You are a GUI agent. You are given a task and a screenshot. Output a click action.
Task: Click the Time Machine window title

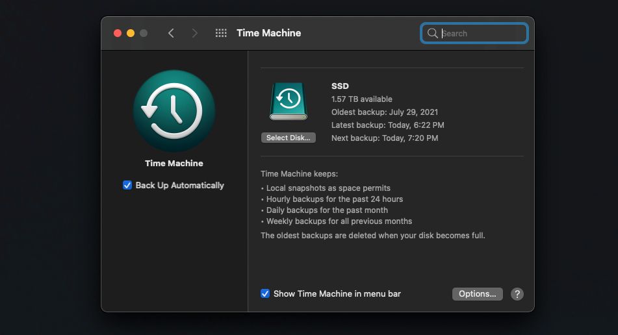pyautogui.click(x=269, y=33)
